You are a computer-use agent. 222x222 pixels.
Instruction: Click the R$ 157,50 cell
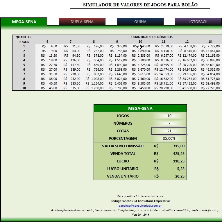(70, 65)
